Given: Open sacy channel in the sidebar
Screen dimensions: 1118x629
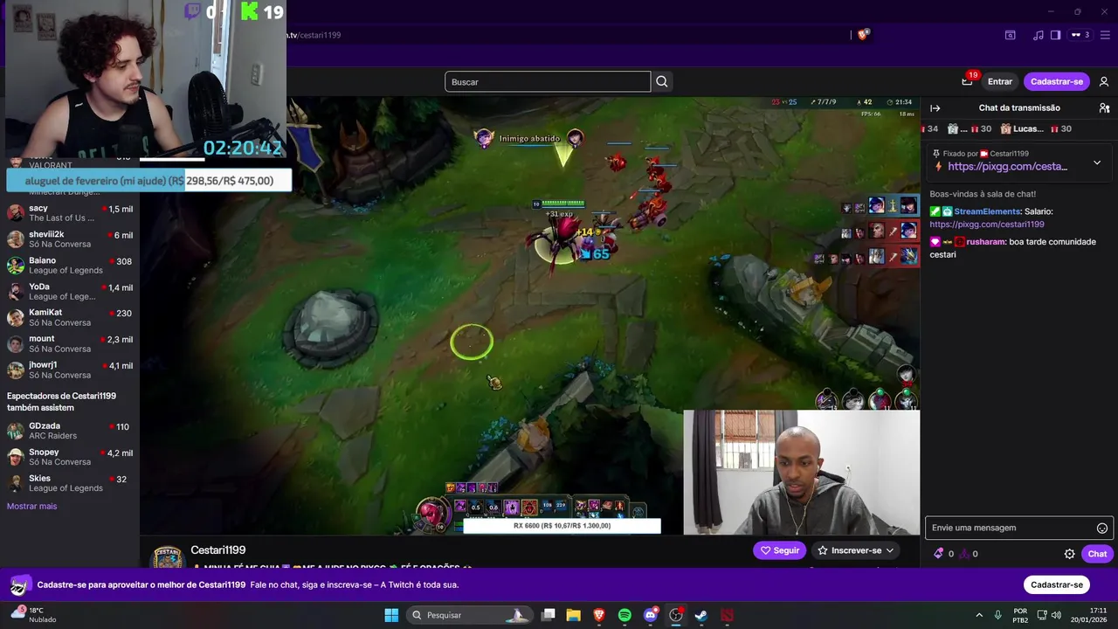Looking at the screenshot, I should (x=70, y=213).
